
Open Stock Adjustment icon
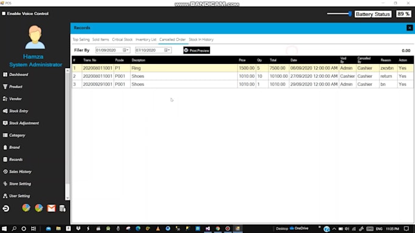[x=5, y=123]
